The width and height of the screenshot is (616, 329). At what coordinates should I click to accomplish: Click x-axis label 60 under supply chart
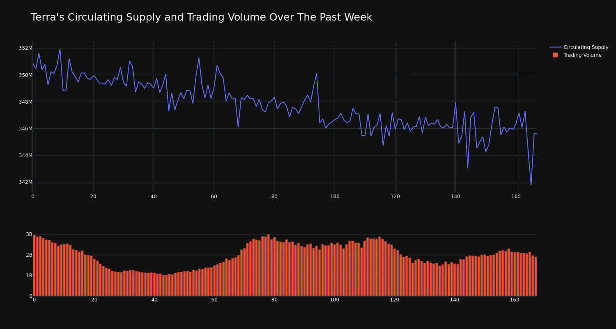[214, 197]
